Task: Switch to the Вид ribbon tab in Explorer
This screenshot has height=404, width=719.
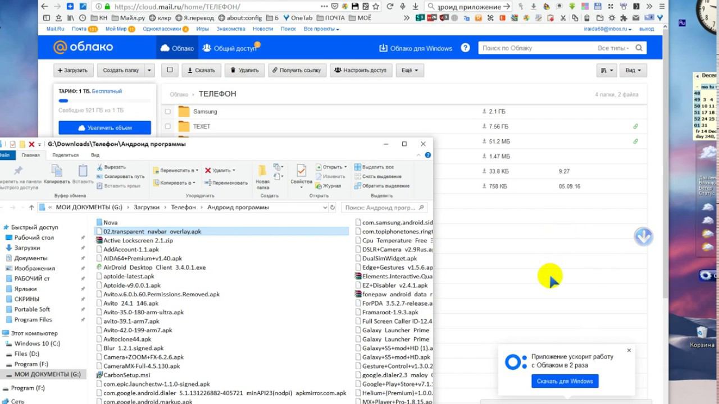Action: pyautogui.click(x=95, y=155)
